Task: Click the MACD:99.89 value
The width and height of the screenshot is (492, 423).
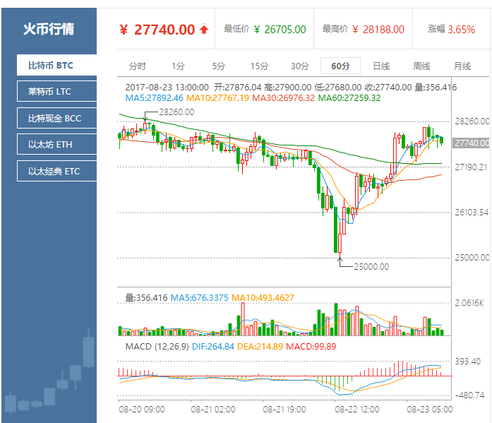Action: [311, 347]
